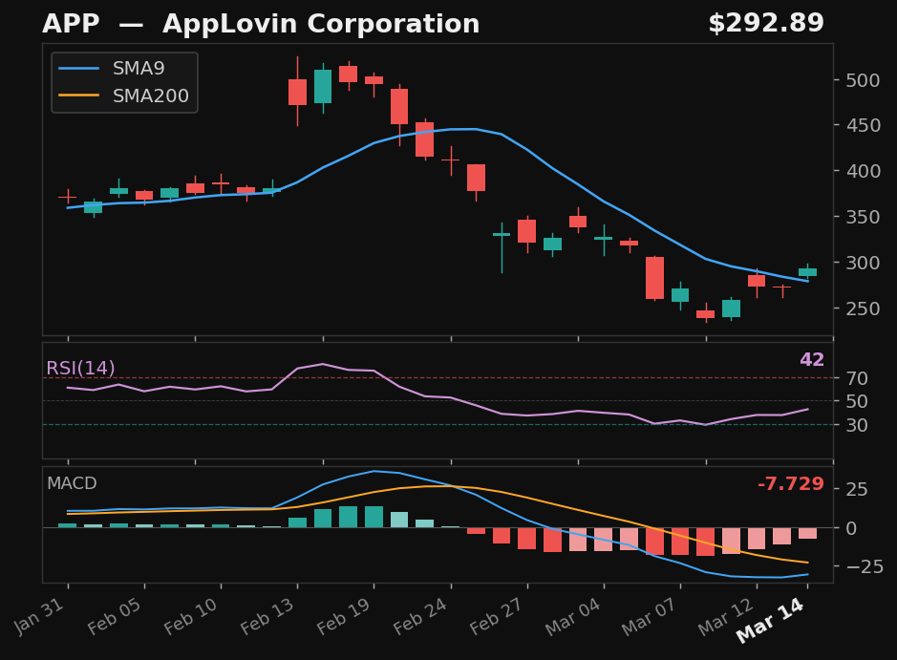The image size is (897, 660).
Task: Click the final light-red MACD histogram bar
Action: (808, 533)
